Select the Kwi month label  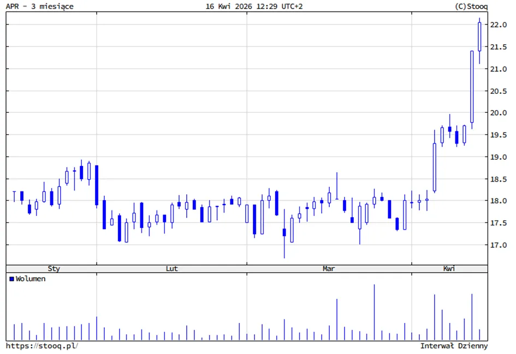click(449, 268)
